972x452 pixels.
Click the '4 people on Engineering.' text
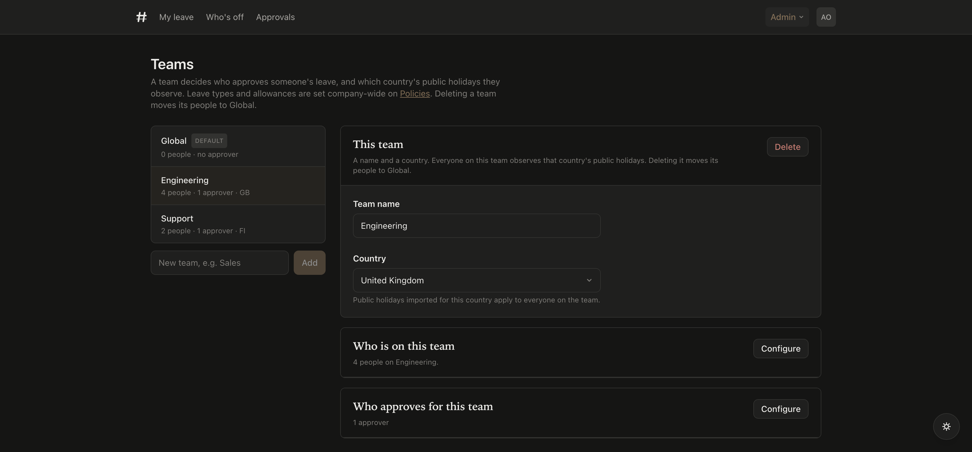click(395, 362)
